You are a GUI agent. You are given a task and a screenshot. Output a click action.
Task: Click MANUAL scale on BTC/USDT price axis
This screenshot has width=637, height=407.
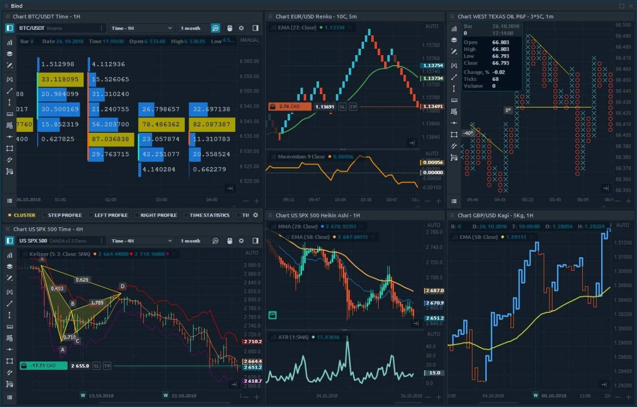[x=249, y=40]
